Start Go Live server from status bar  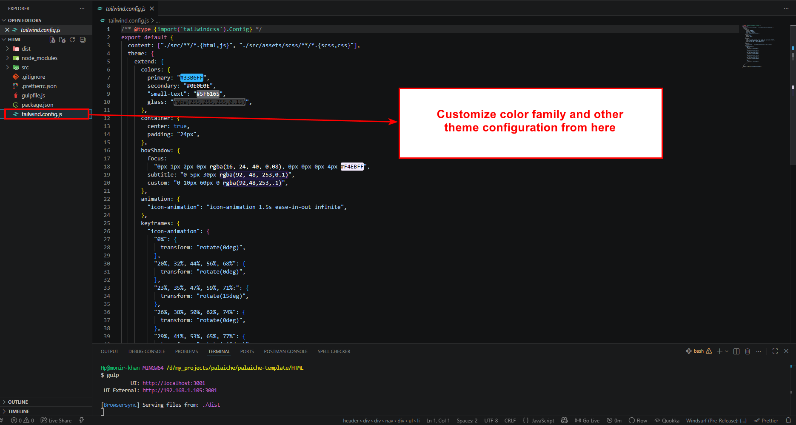[587, 421]
